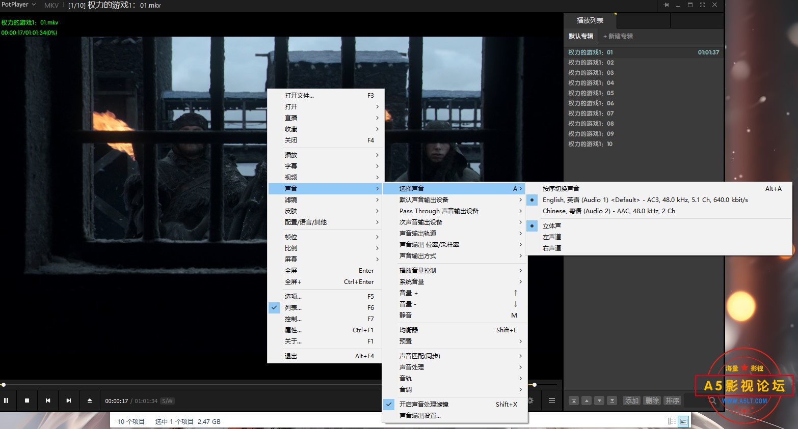
Task: Expand Pass Through 声音输出设备 submenu
Action: coord(455,211)
